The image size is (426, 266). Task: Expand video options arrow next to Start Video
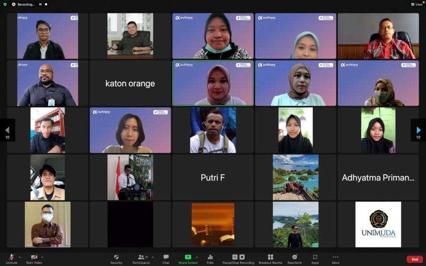point(42,257)
